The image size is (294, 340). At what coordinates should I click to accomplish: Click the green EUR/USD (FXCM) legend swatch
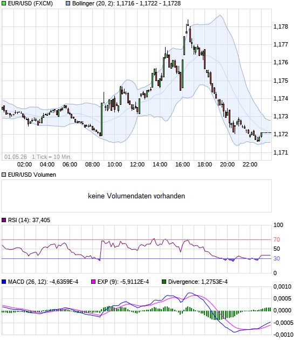point(4,3)
